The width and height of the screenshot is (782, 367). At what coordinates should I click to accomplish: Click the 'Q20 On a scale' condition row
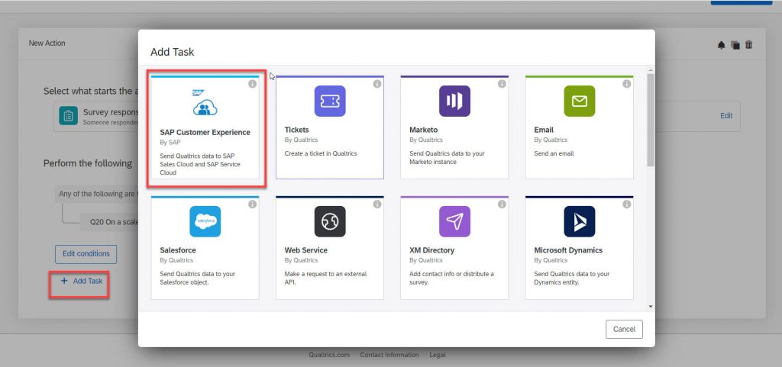[108, 222]
